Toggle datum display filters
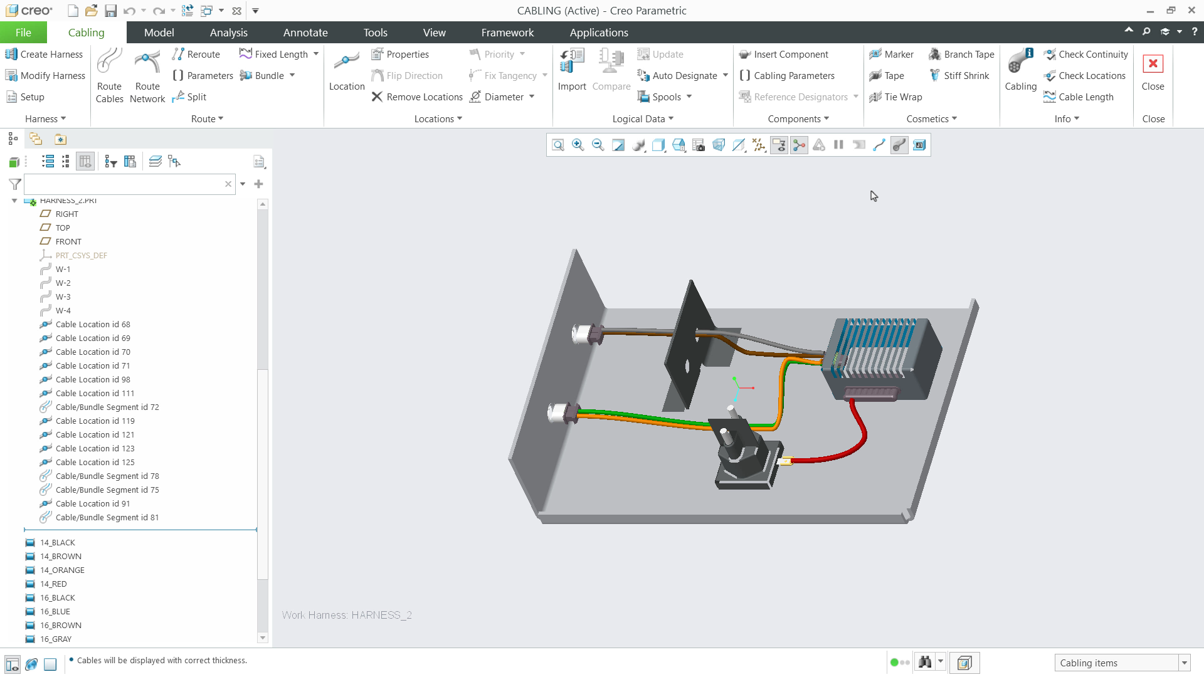Image resolution: width=1204 pixels, height=677 pixels. (x=758, y=145)
